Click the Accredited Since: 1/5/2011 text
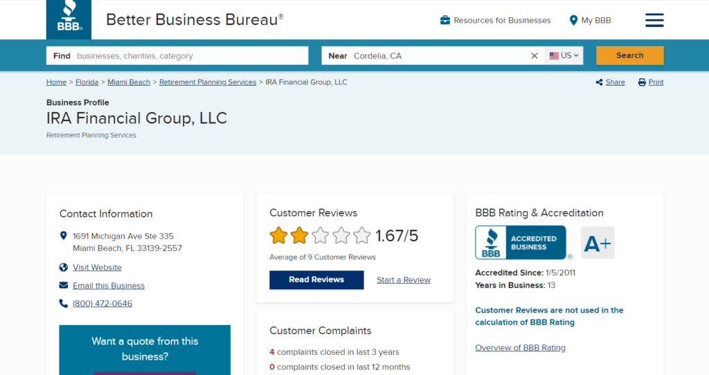This screenshot has width=709, height=375. [x=526, y=273]
